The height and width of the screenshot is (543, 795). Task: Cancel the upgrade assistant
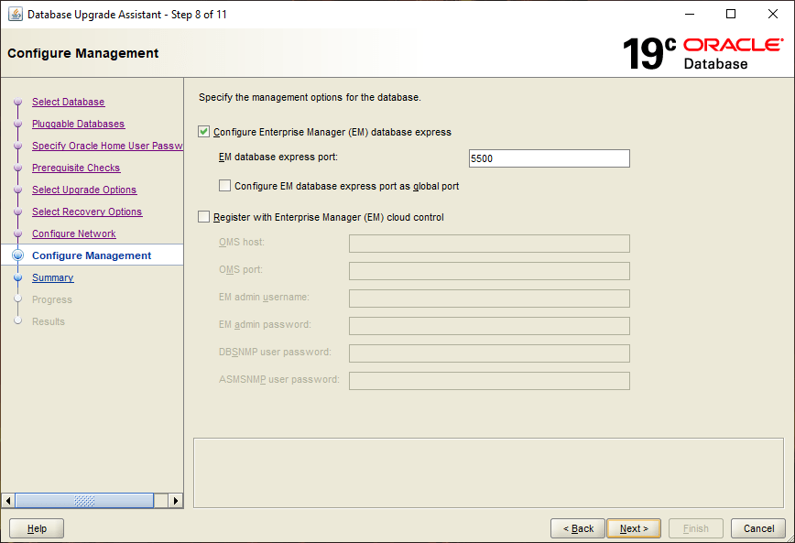(758, 528)
